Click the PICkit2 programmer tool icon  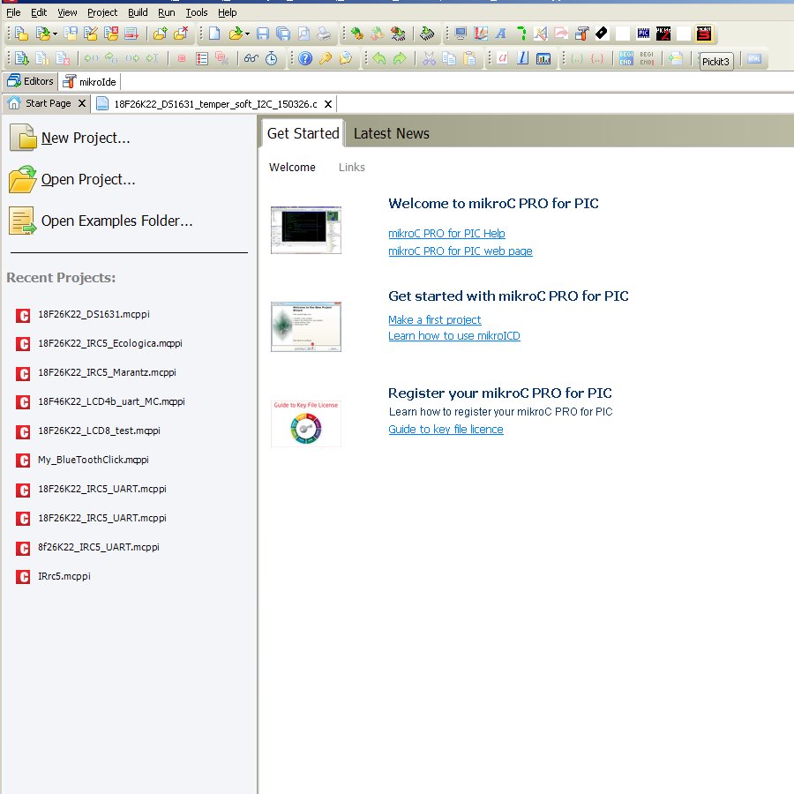point(663,34)
